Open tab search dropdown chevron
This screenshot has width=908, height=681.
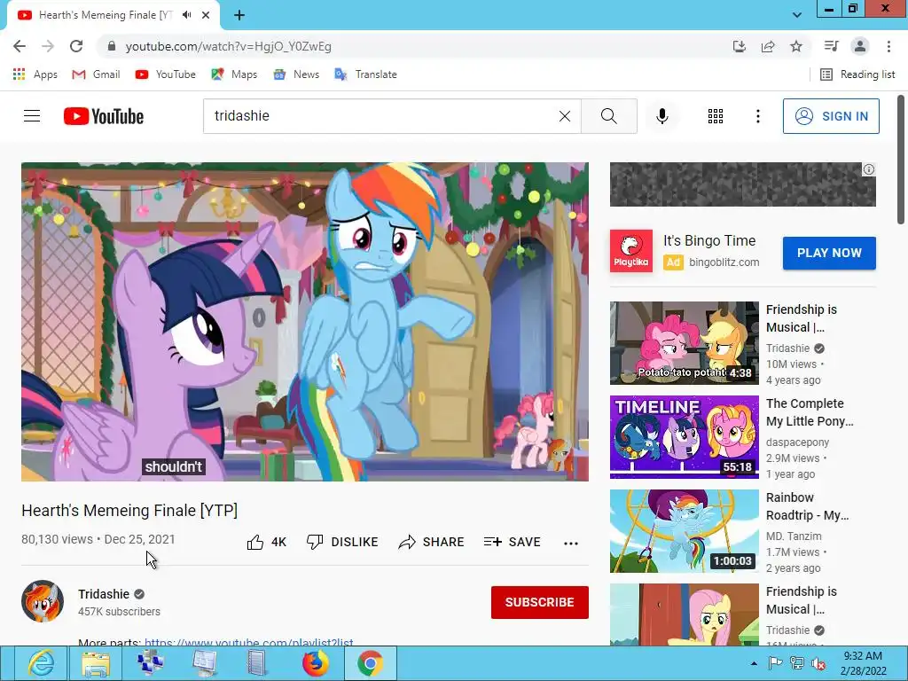coord(797,15)
